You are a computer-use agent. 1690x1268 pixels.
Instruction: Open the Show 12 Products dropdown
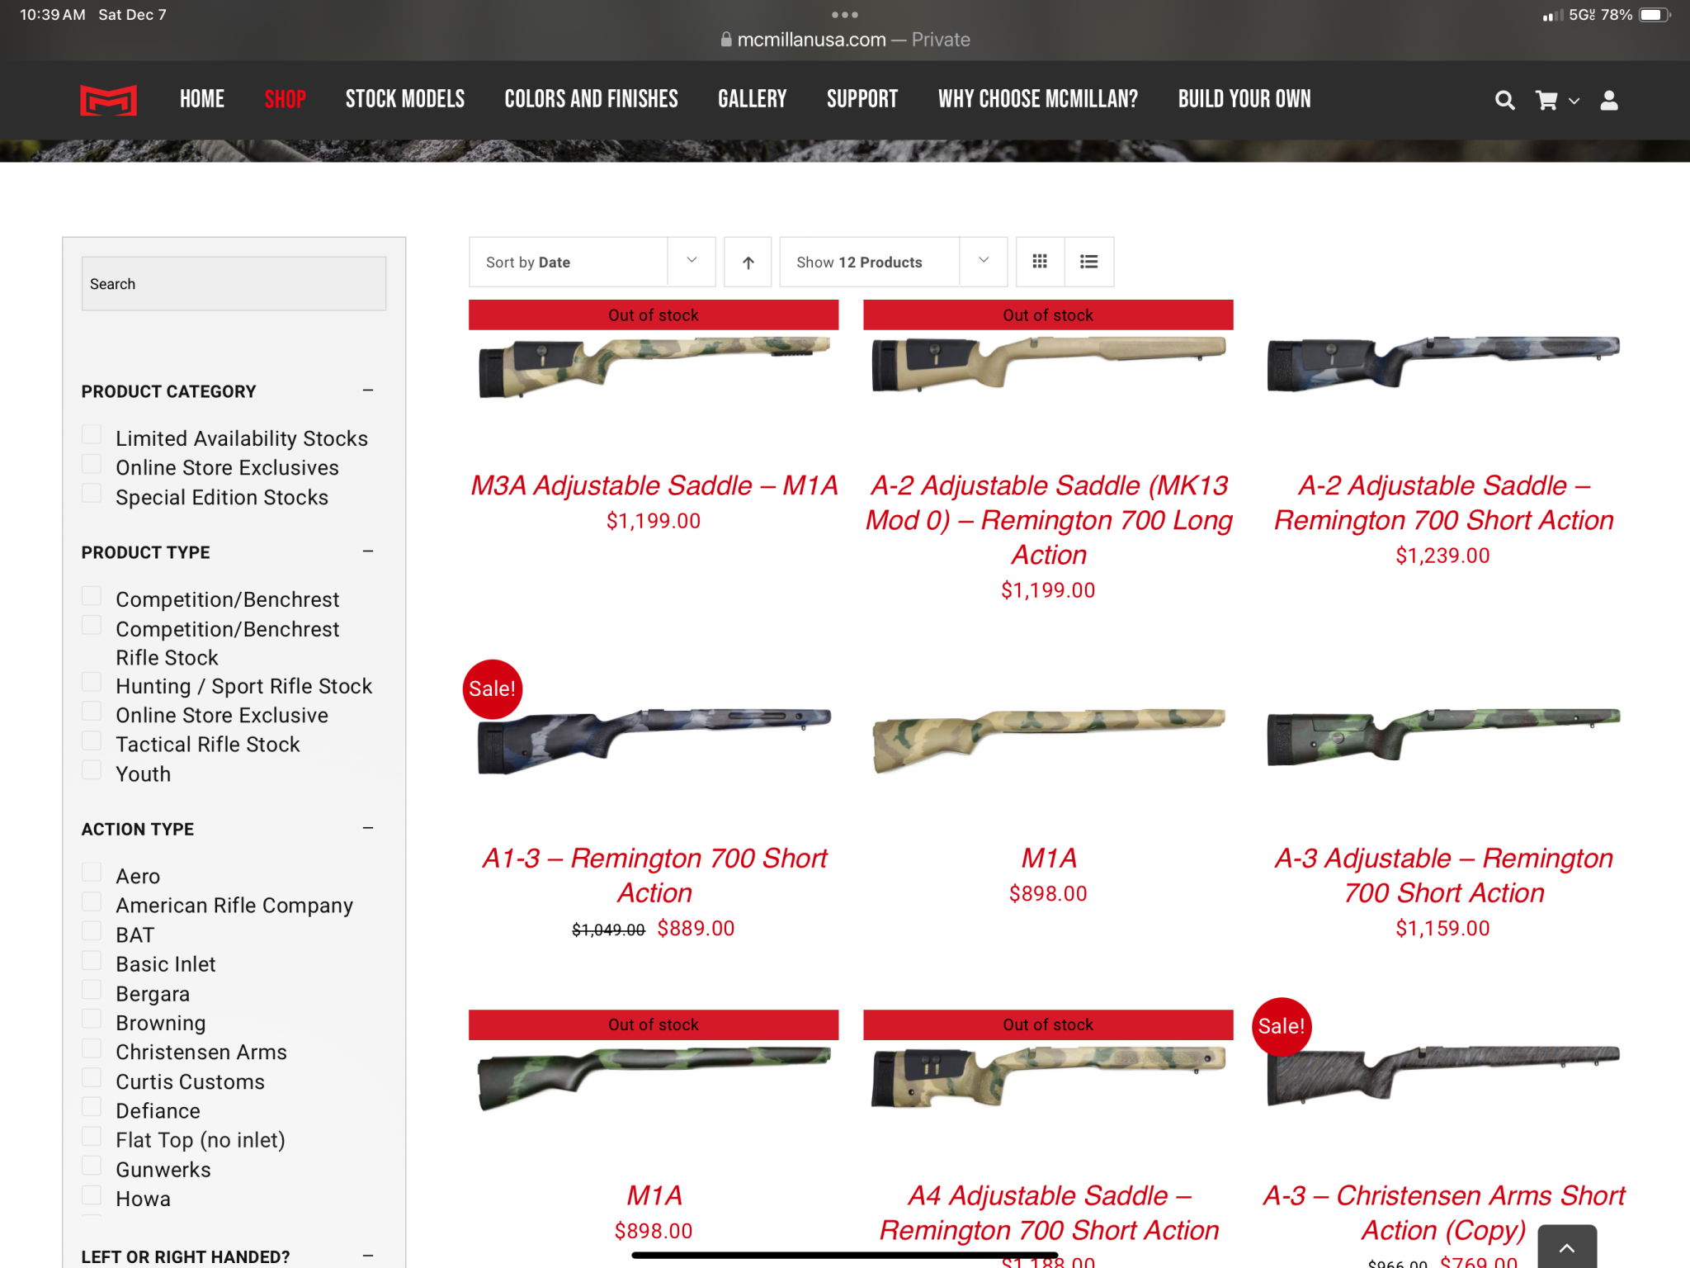[893, 262]
